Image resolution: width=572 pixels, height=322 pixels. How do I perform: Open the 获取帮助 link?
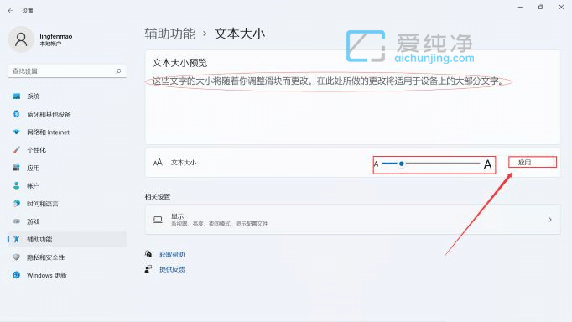172,255
